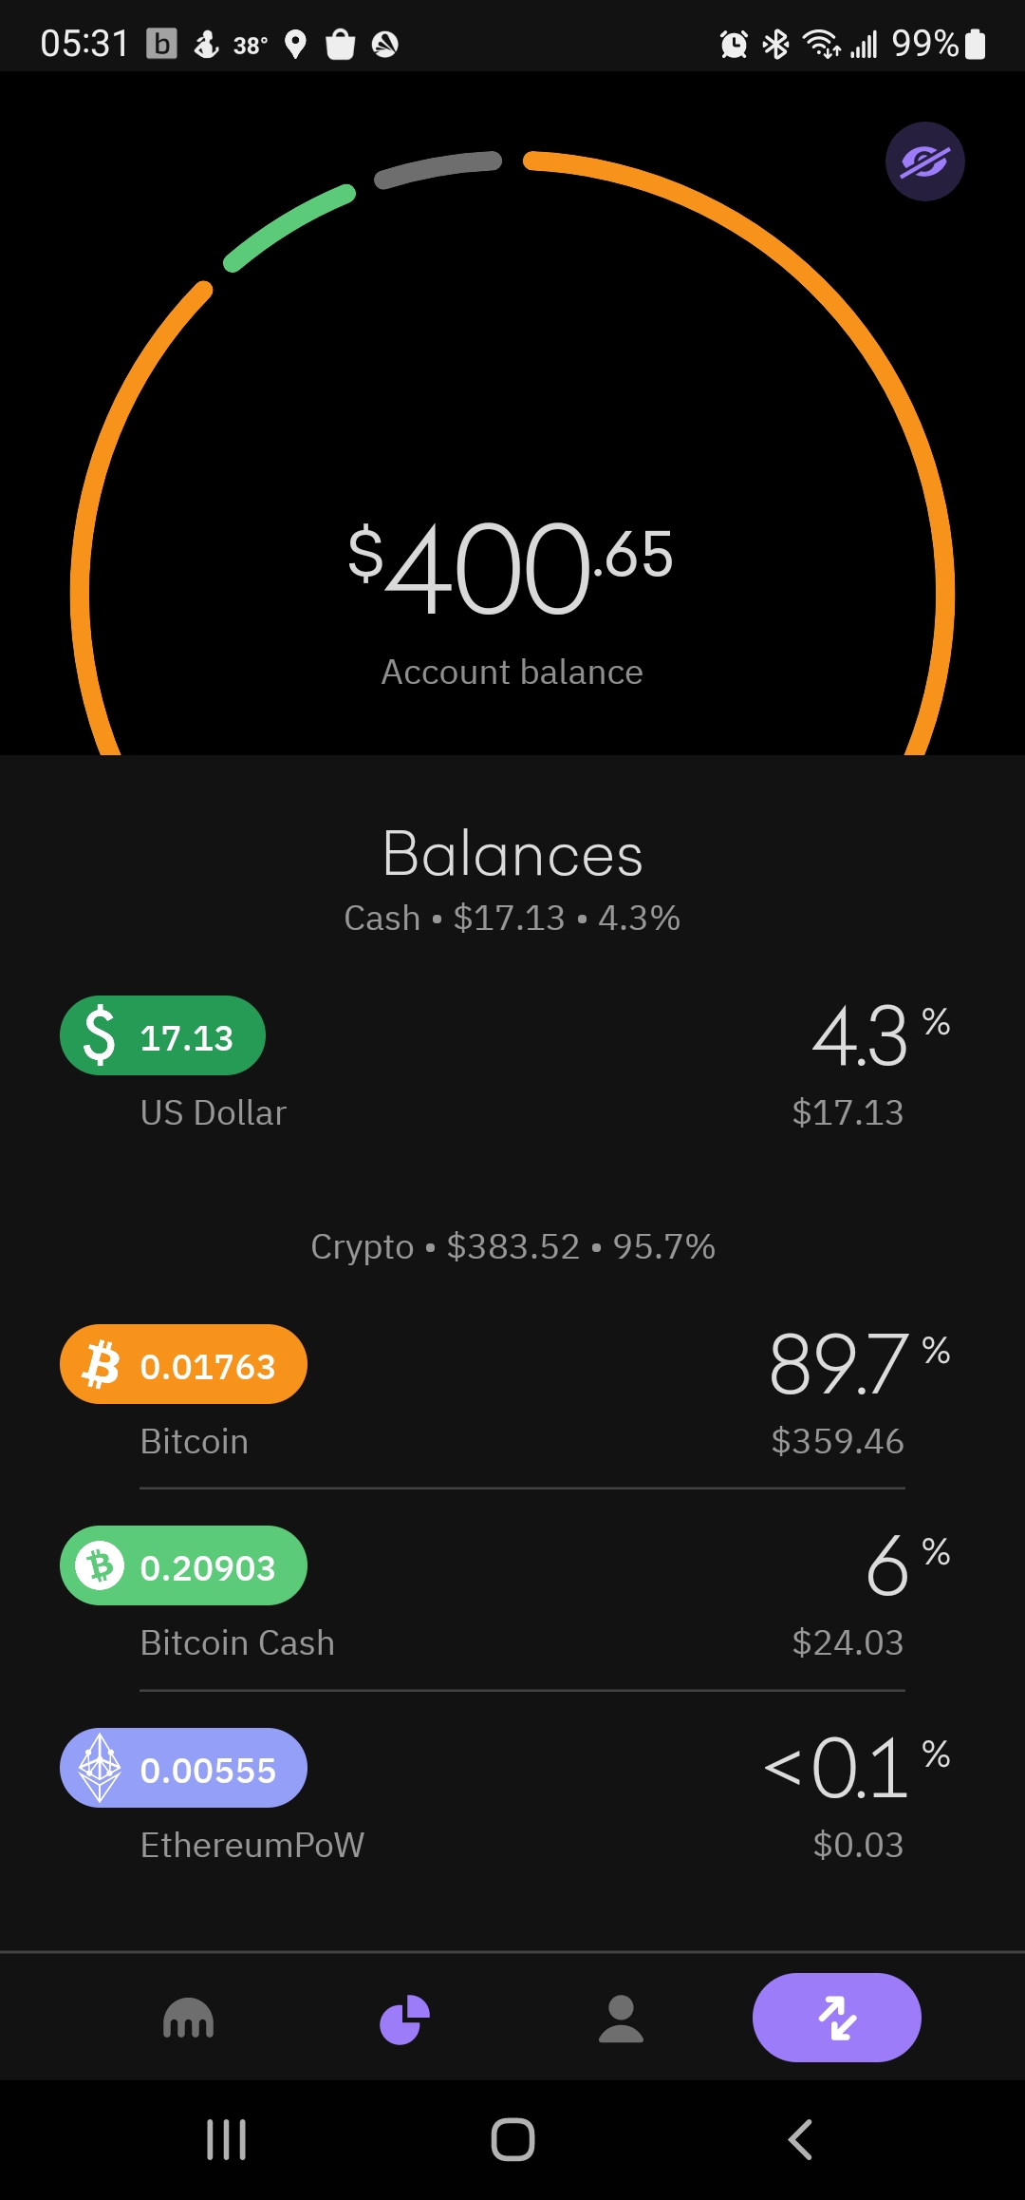
Task: Tap the $400.65 account balance amount
Action: (x=511, y=568)
